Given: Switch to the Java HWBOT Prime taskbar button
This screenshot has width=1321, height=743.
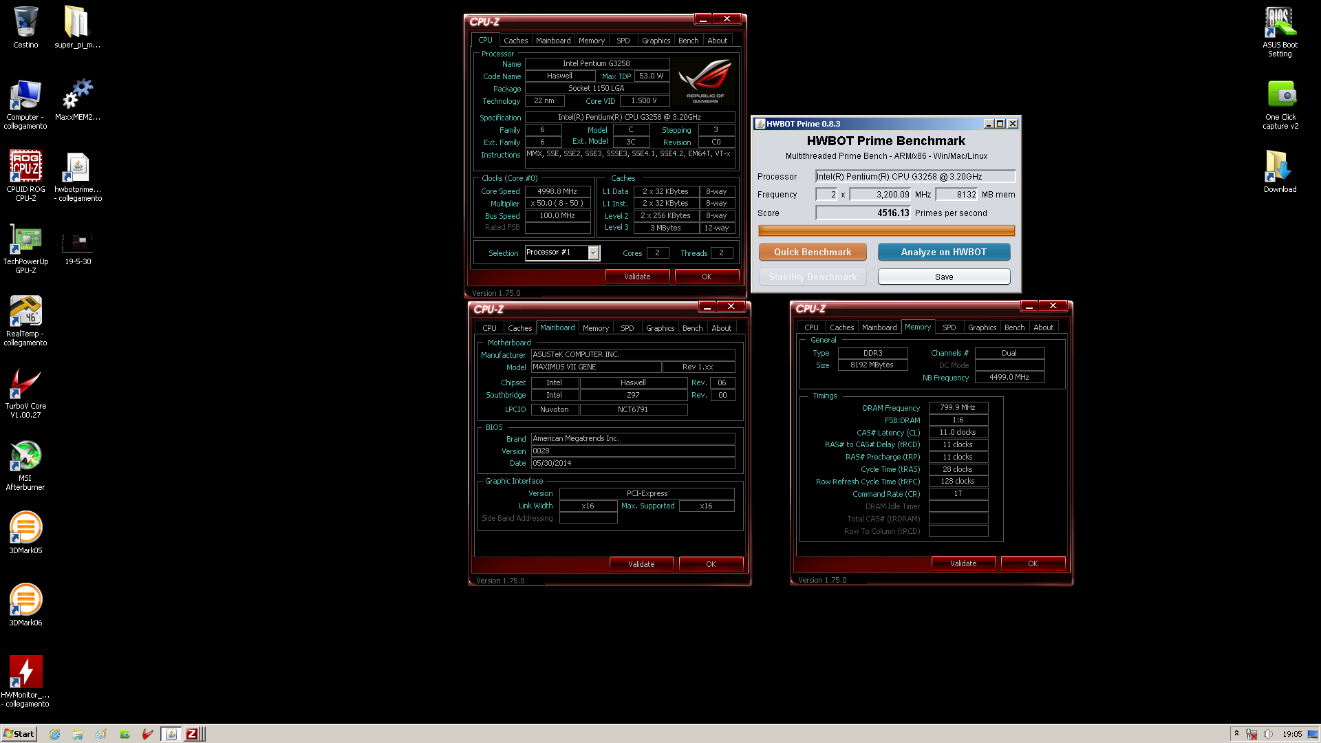Looking at the screenshot, I should [x=171, y=734].
